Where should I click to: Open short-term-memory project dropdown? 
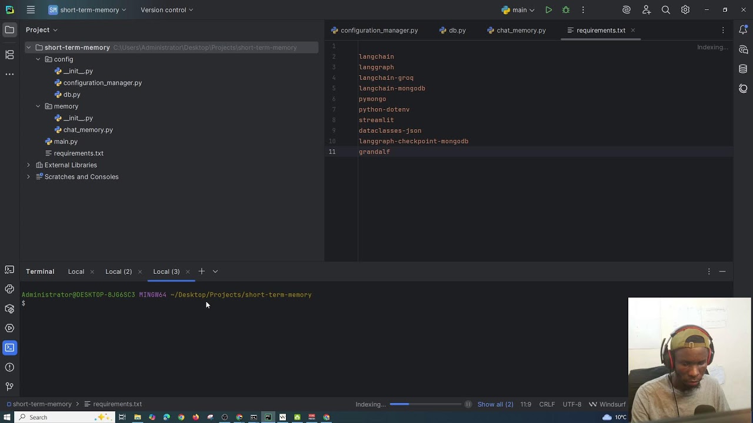point(87,10)
